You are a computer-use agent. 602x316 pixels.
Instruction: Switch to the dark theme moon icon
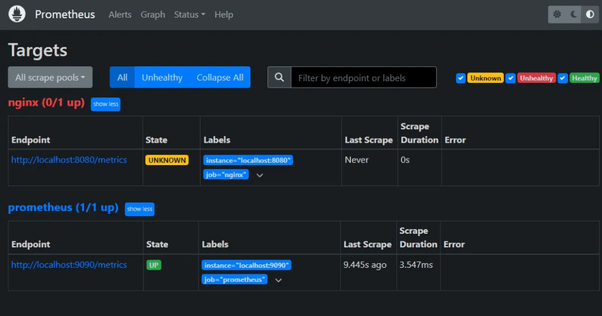(574, 15)
